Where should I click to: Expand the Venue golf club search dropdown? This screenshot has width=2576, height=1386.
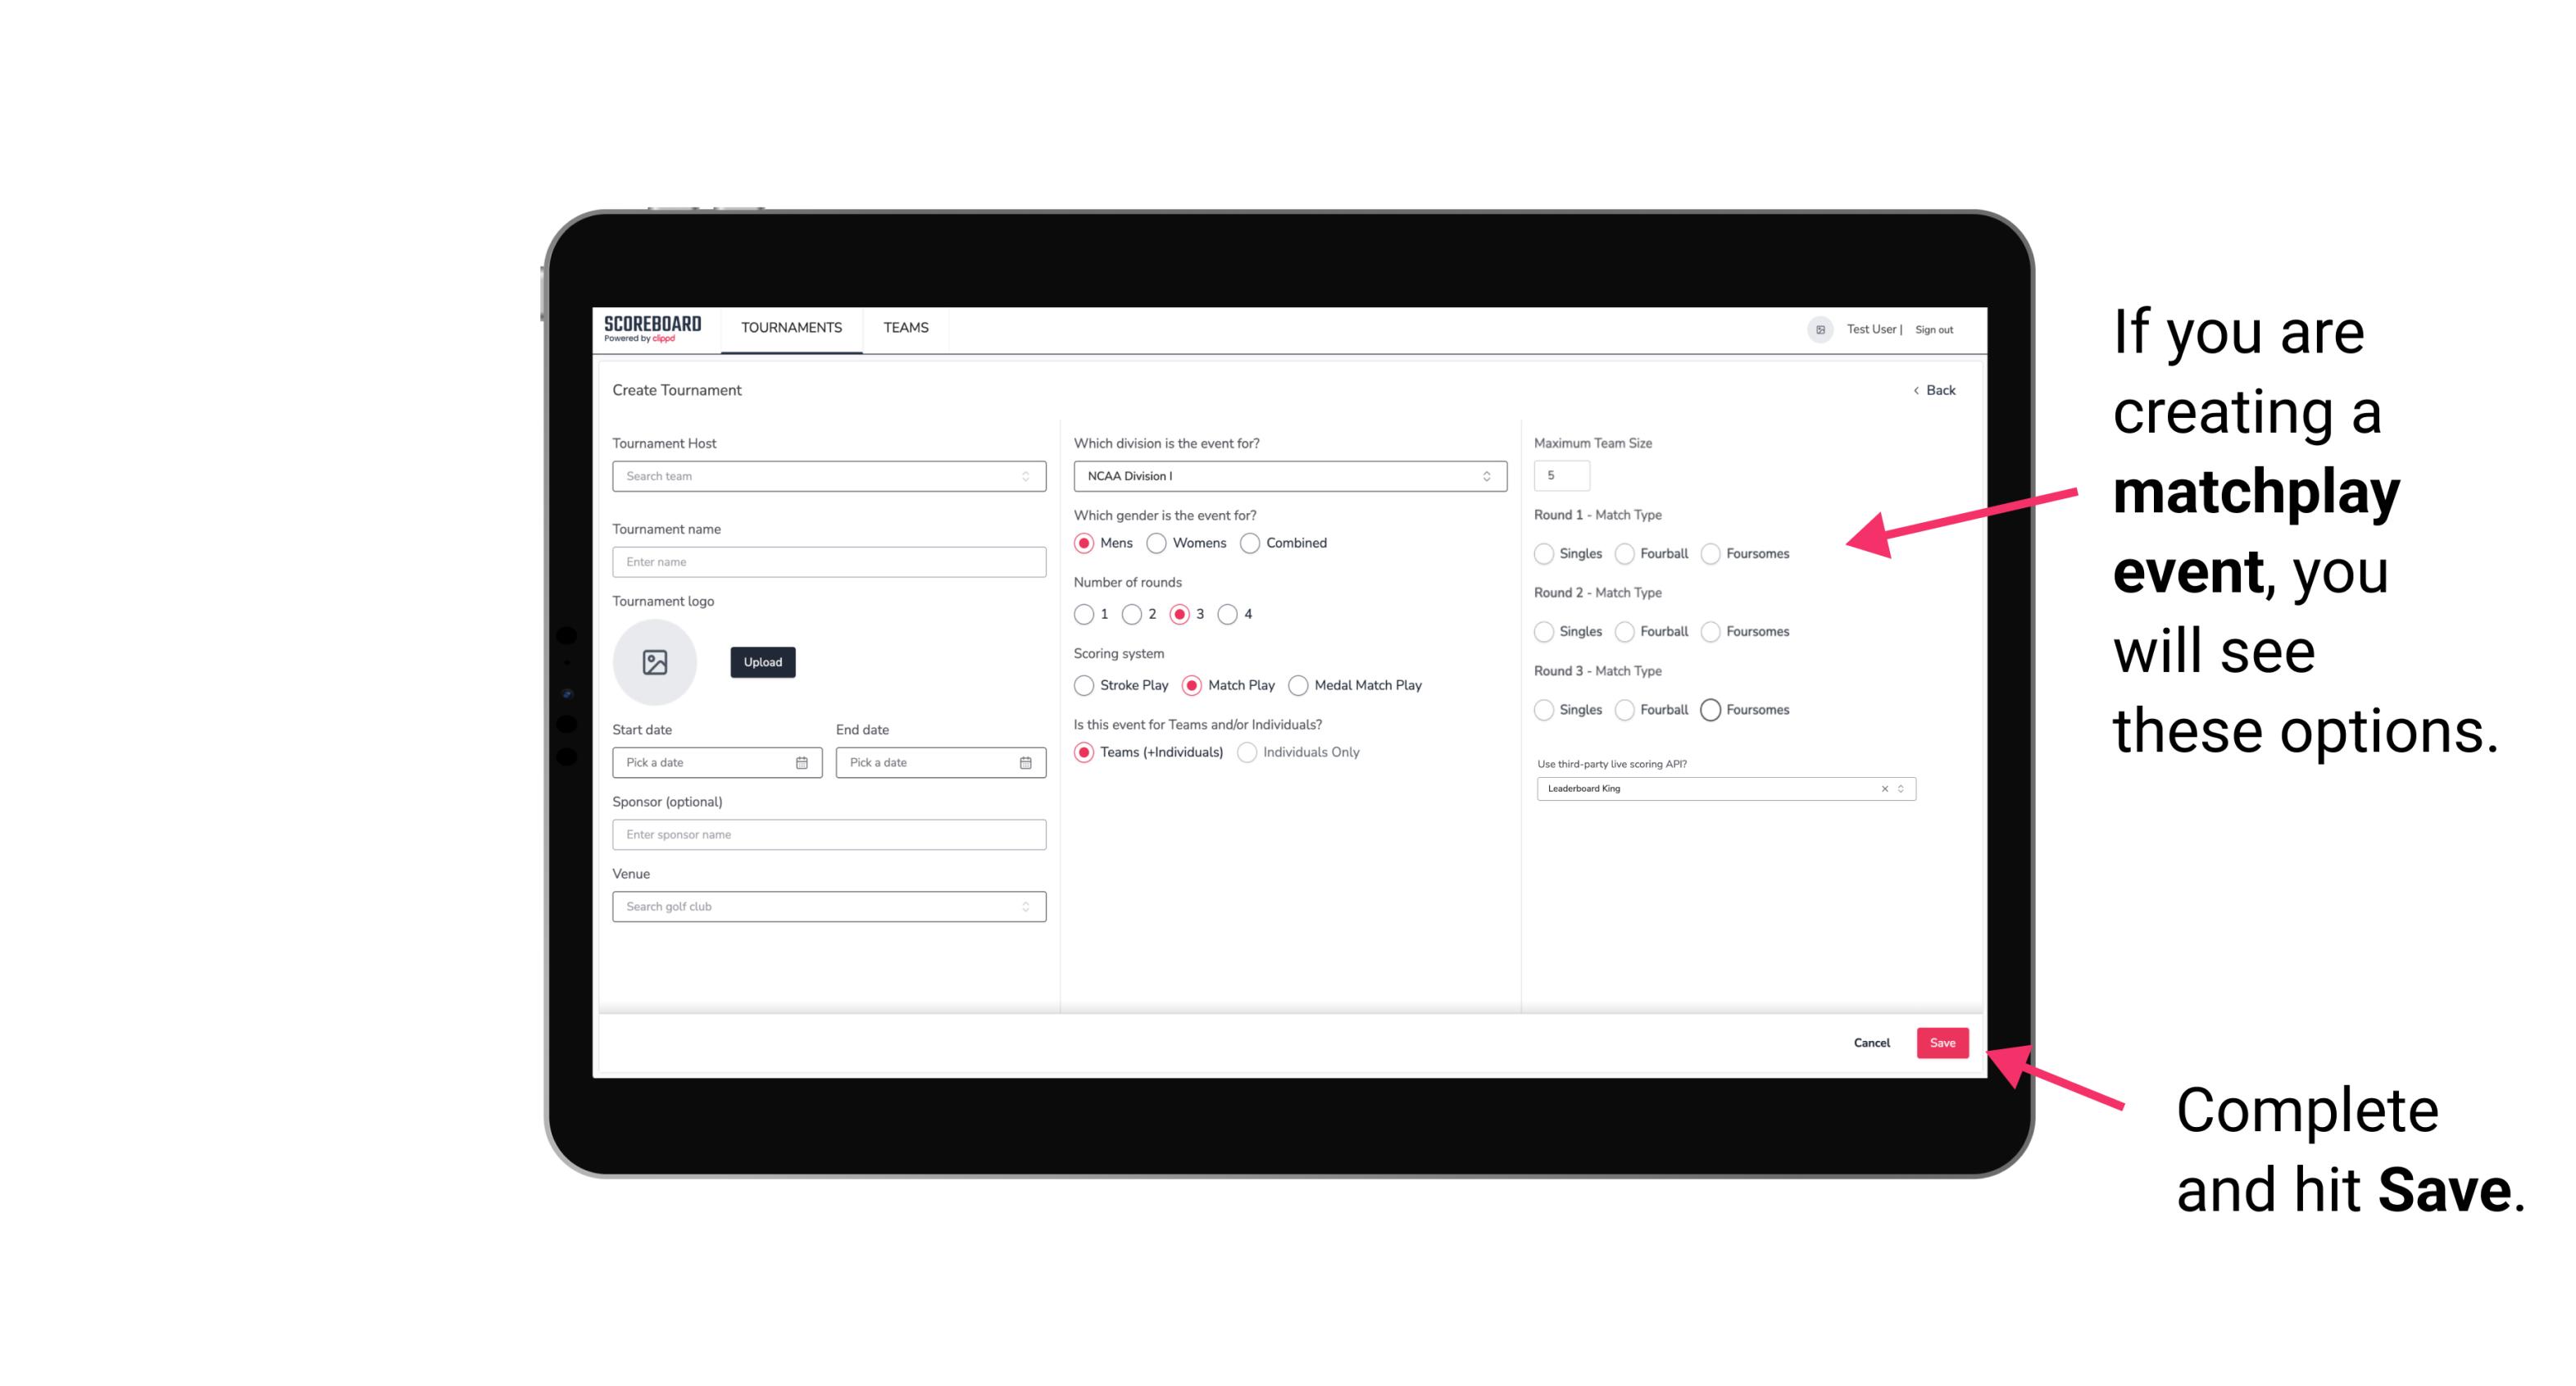pos(1025,907)
